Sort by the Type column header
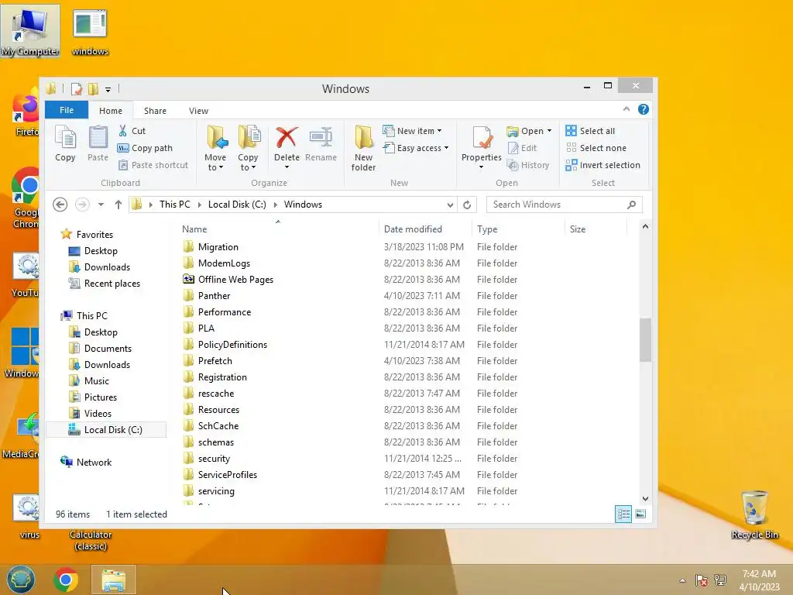This screenshot has height=595, width=793. (487, 229)
